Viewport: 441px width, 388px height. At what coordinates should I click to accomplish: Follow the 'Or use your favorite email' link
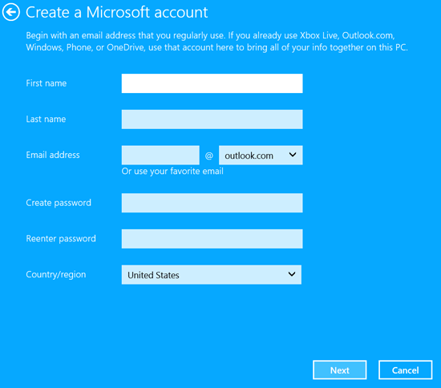coord(172,172)
